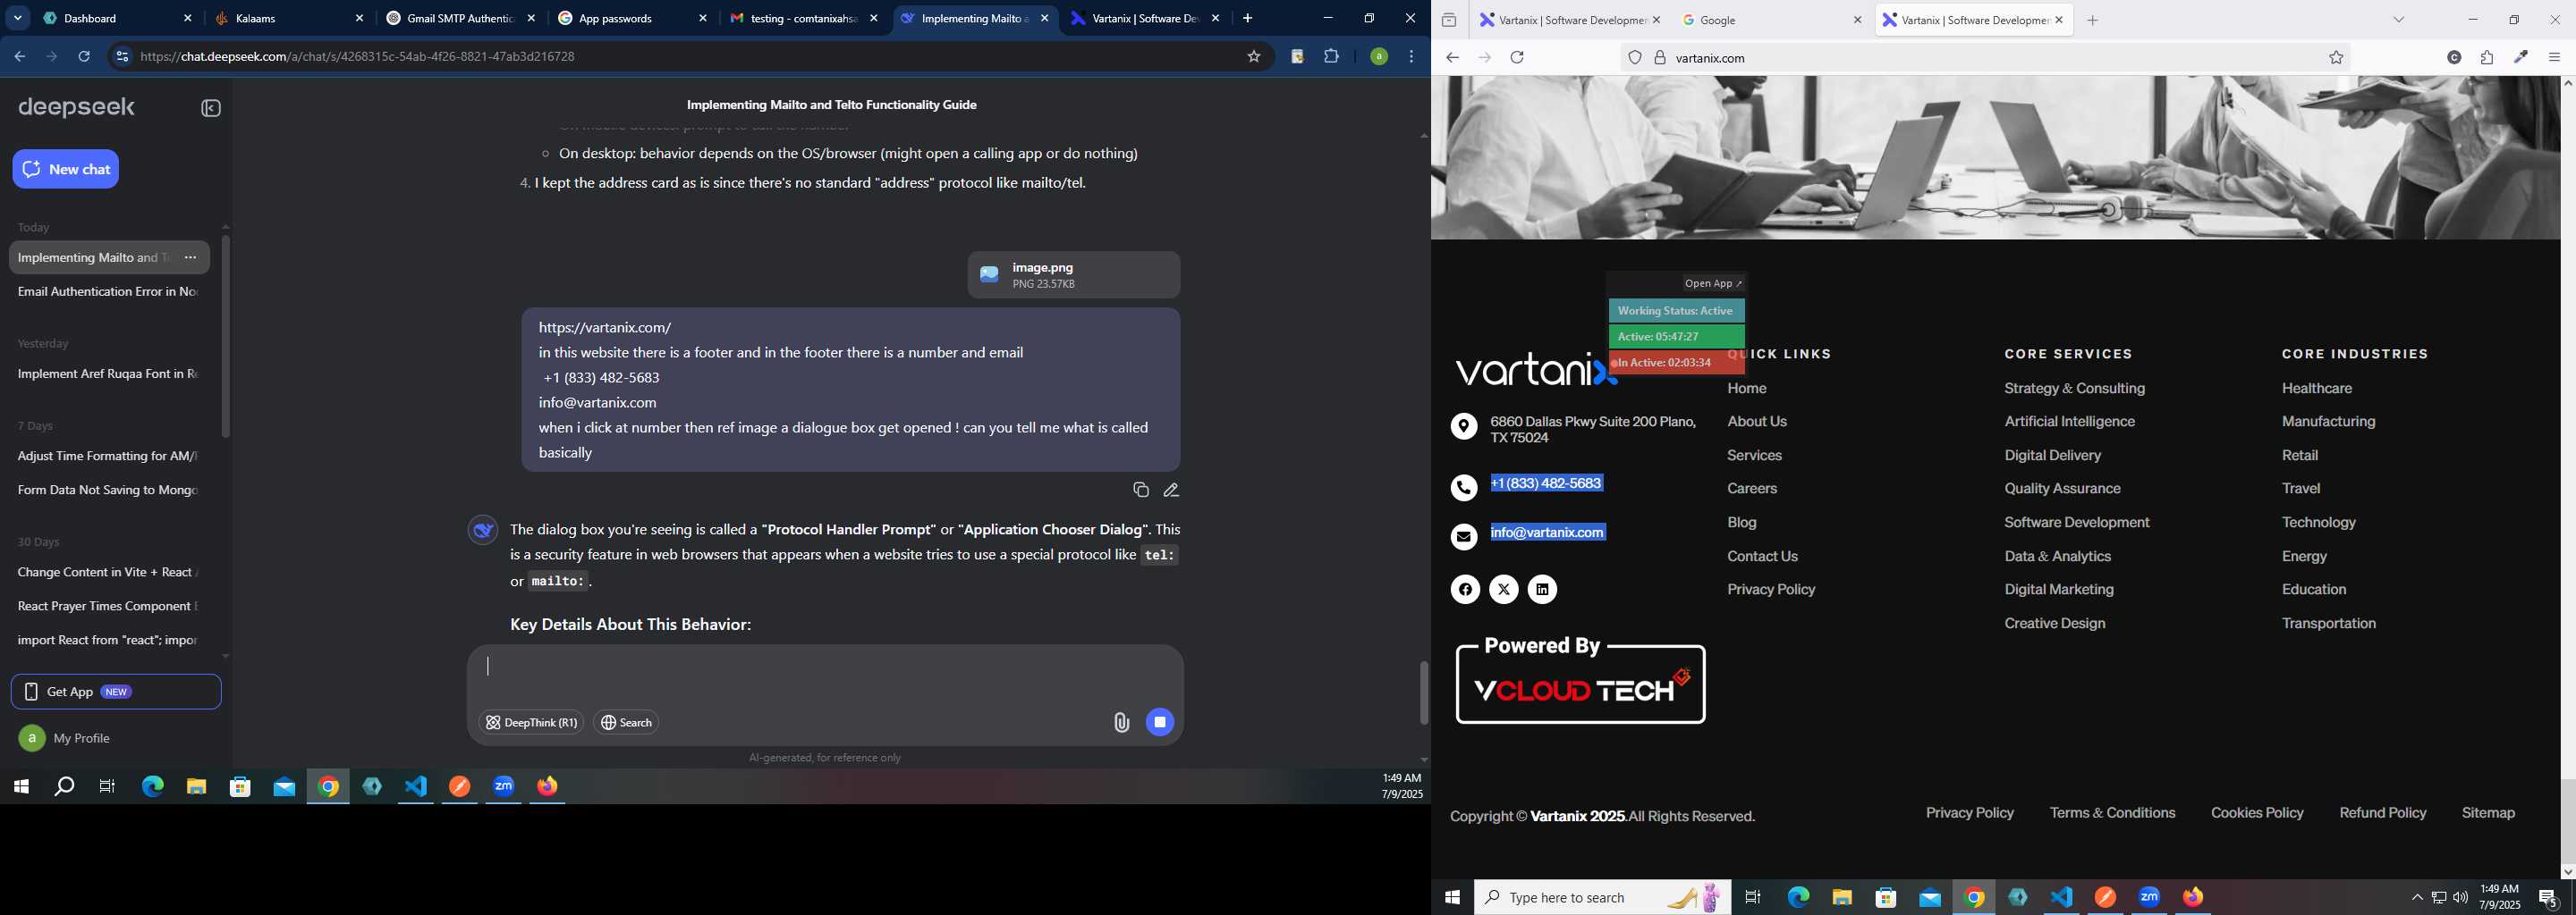2576x915 pixels.
Task: Click Windows search box Type here to search
Action: click(x=1602, y=897)
